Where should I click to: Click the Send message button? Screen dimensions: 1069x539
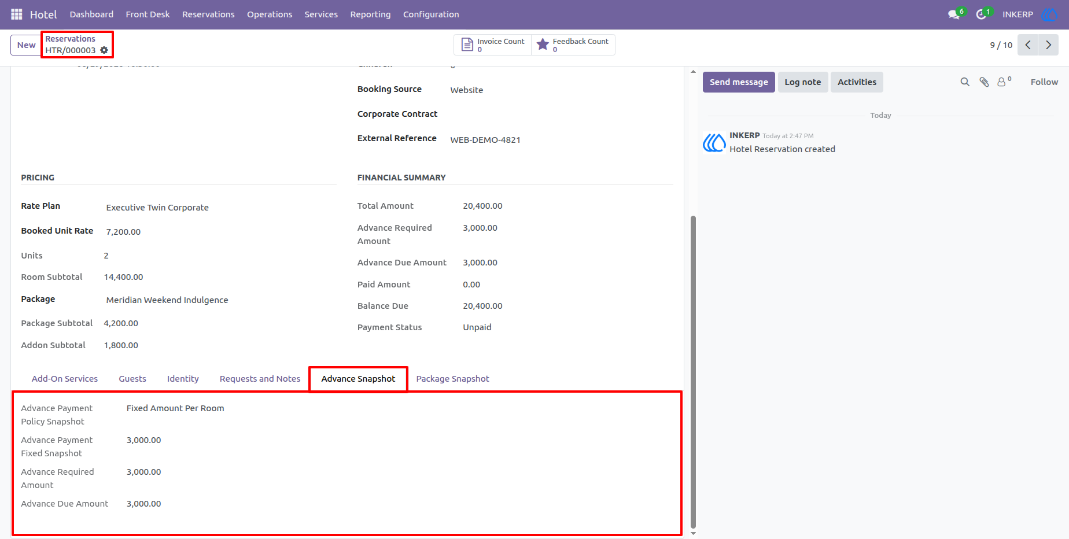tap(739, 82)
